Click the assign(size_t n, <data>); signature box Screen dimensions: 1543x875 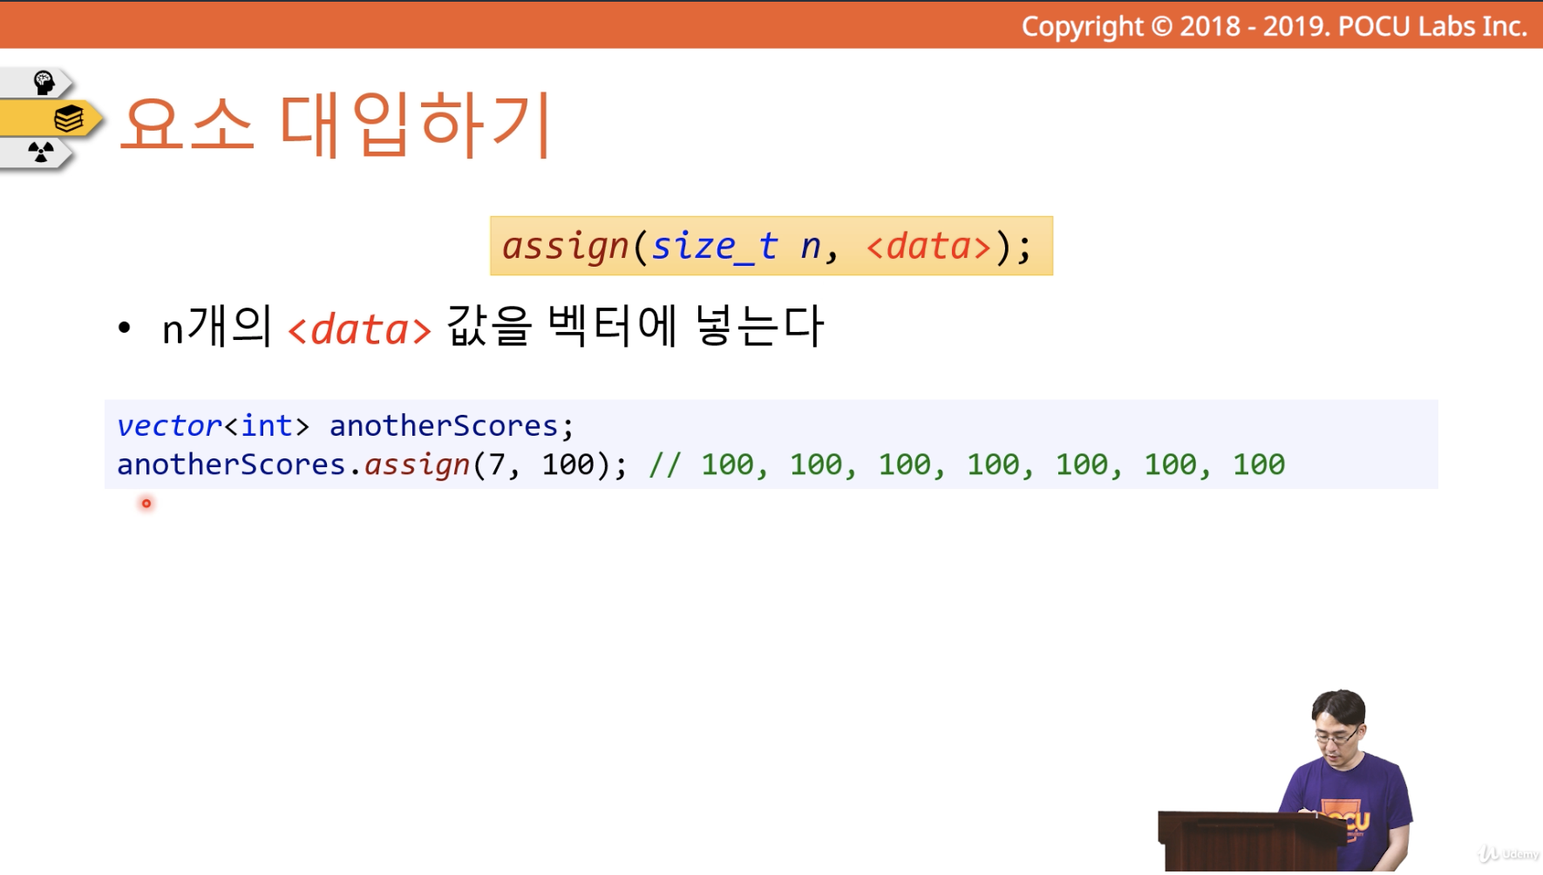771,246
